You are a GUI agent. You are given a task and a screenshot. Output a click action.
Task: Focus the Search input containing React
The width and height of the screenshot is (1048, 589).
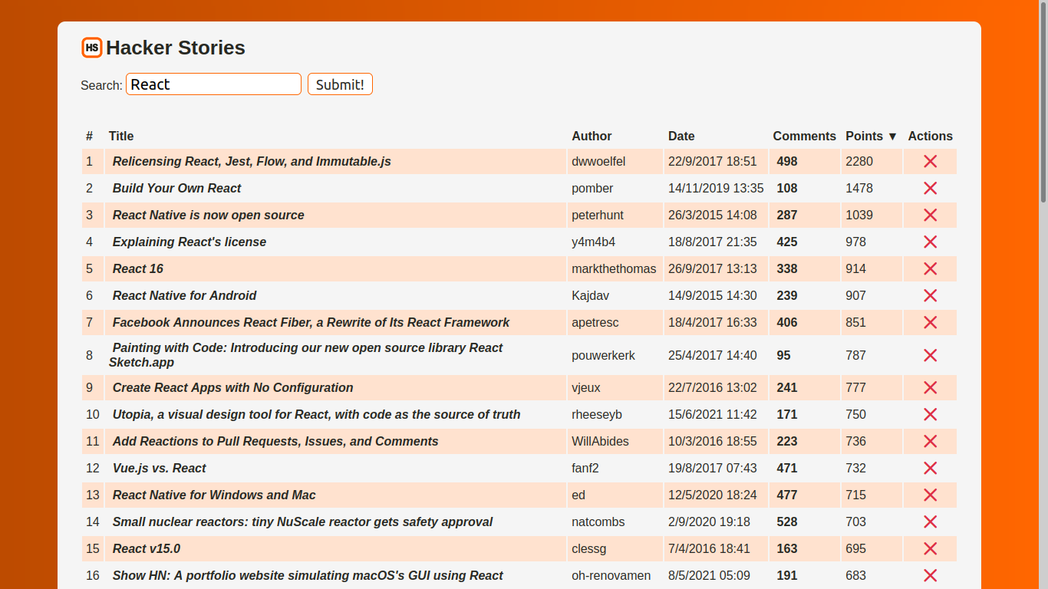[x=213, y=84]
